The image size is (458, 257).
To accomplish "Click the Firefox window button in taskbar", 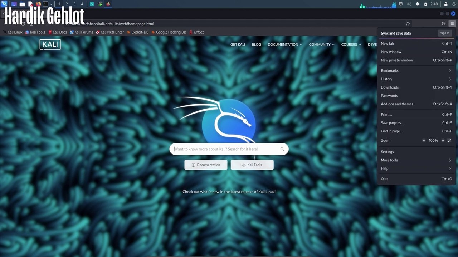I will (x=108, y=4).
